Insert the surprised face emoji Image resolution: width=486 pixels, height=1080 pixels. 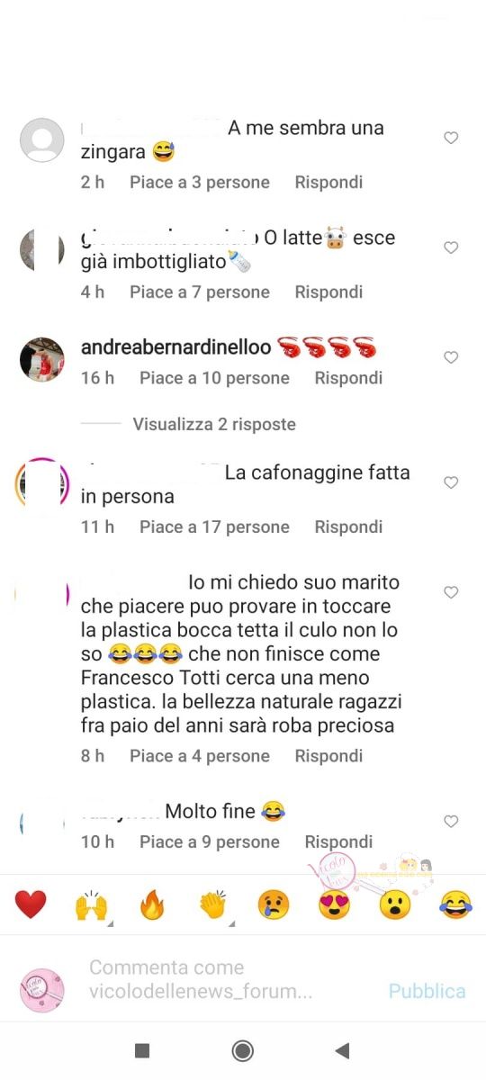tap(395, 904)
